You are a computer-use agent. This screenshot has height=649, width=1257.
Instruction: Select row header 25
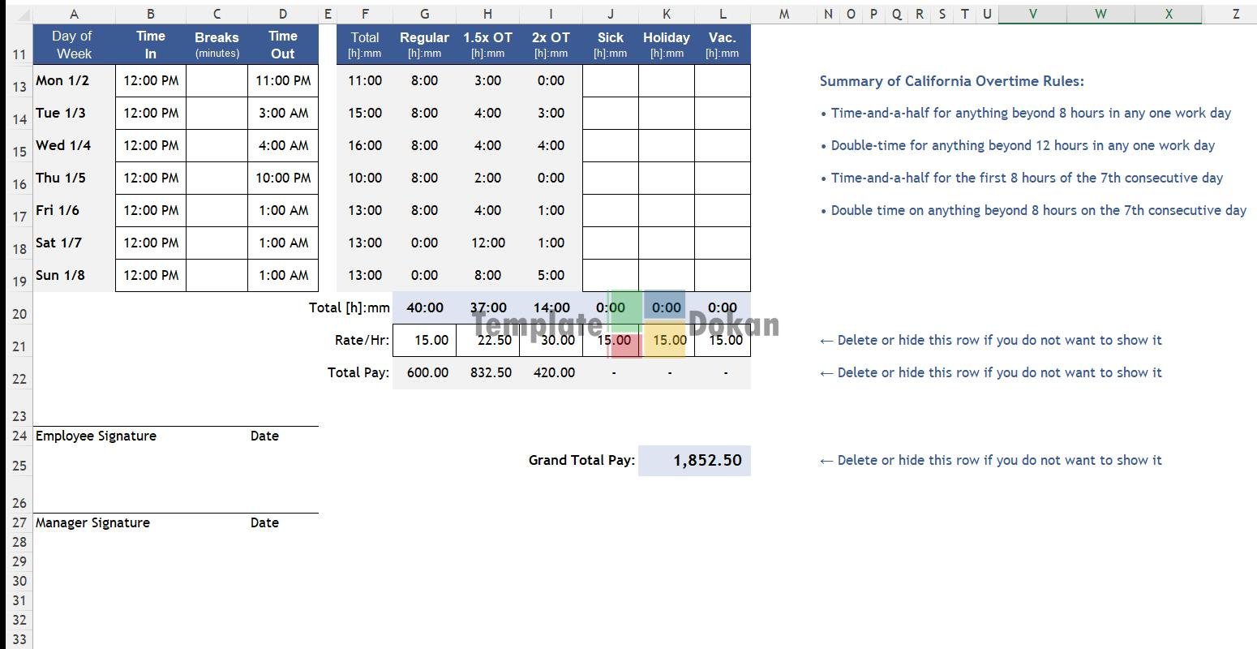[19, 466]
